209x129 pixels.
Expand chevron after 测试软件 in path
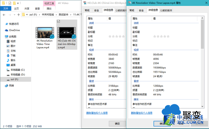pos(71,15)
